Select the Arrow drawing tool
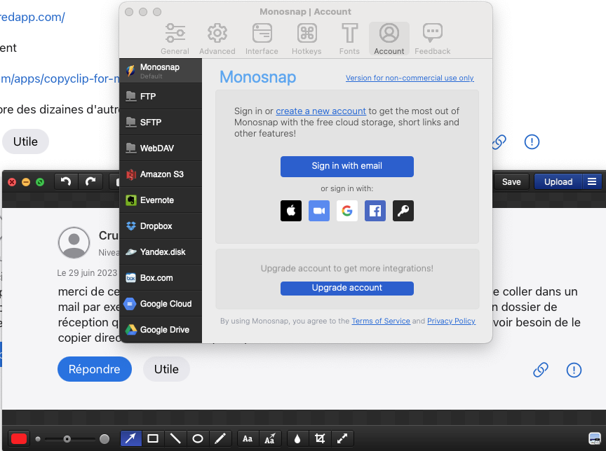Image resolution: width=606 pixels, height=451 pixels. [131, 438]
